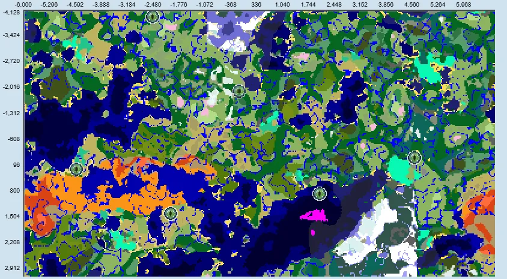Click the 96 label on the left ruler
Viewport: 507px width, 279px height.
coord(15,164)
